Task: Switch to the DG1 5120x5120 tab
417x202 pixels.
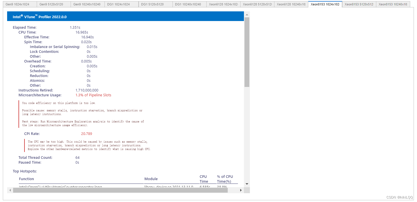Action: (x=156, y=4)
